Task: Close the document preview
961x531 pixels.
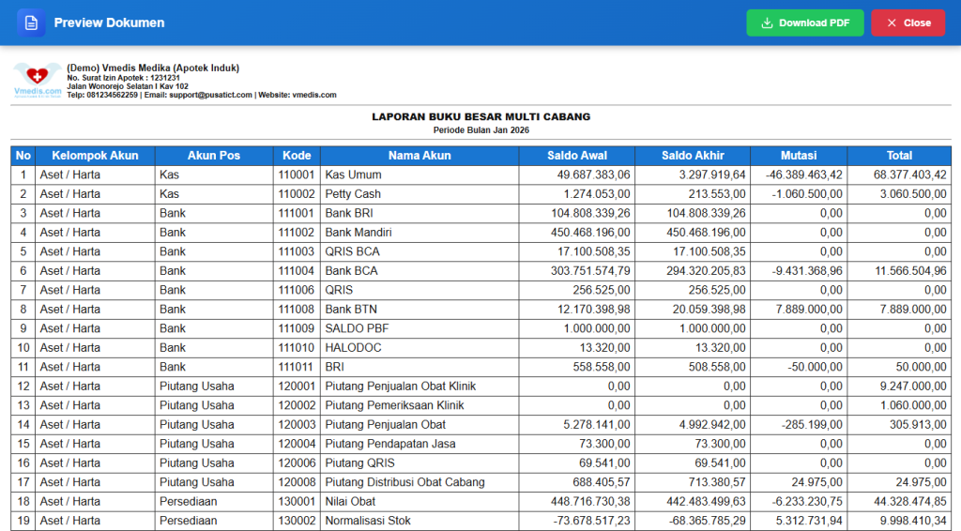Action: point(908,23)
